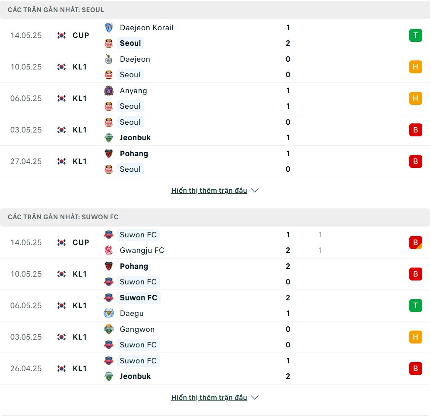Viewport: 430px width, 416px height.
Task: Click the Gangwon team crest icon
Action: pyautogui.click(x=109, y=329)
